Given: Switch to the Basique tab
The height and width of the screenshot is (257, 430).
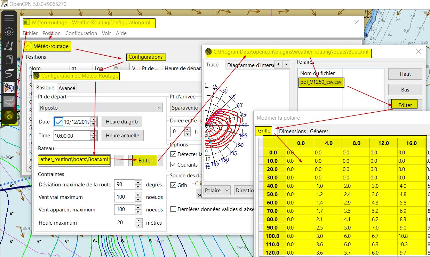Looking at the screenshot, I should (x=45, y=88).
